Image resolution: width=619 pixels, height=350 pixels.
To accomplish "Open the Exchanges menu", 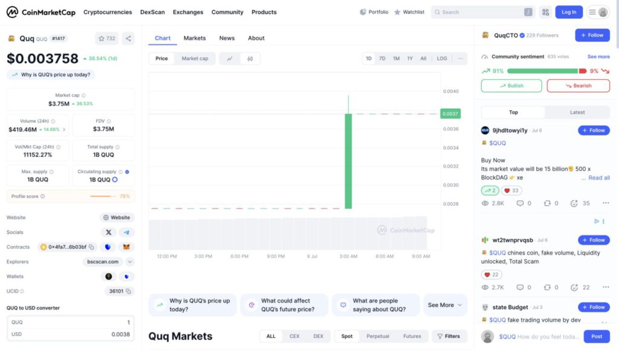I will click(x=188, y=12).
